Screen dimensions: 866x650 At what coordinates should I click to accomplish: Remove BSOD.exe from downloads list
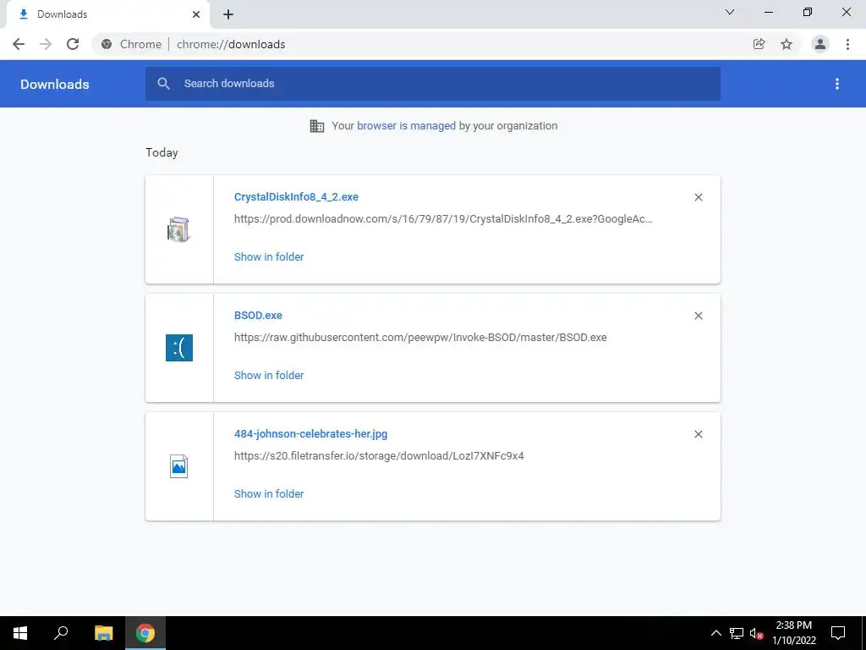(x=699, y=316)
